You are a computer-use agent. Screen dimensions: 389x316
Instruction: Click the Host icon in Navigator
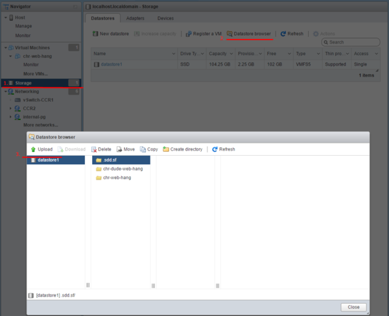(11, 18)
